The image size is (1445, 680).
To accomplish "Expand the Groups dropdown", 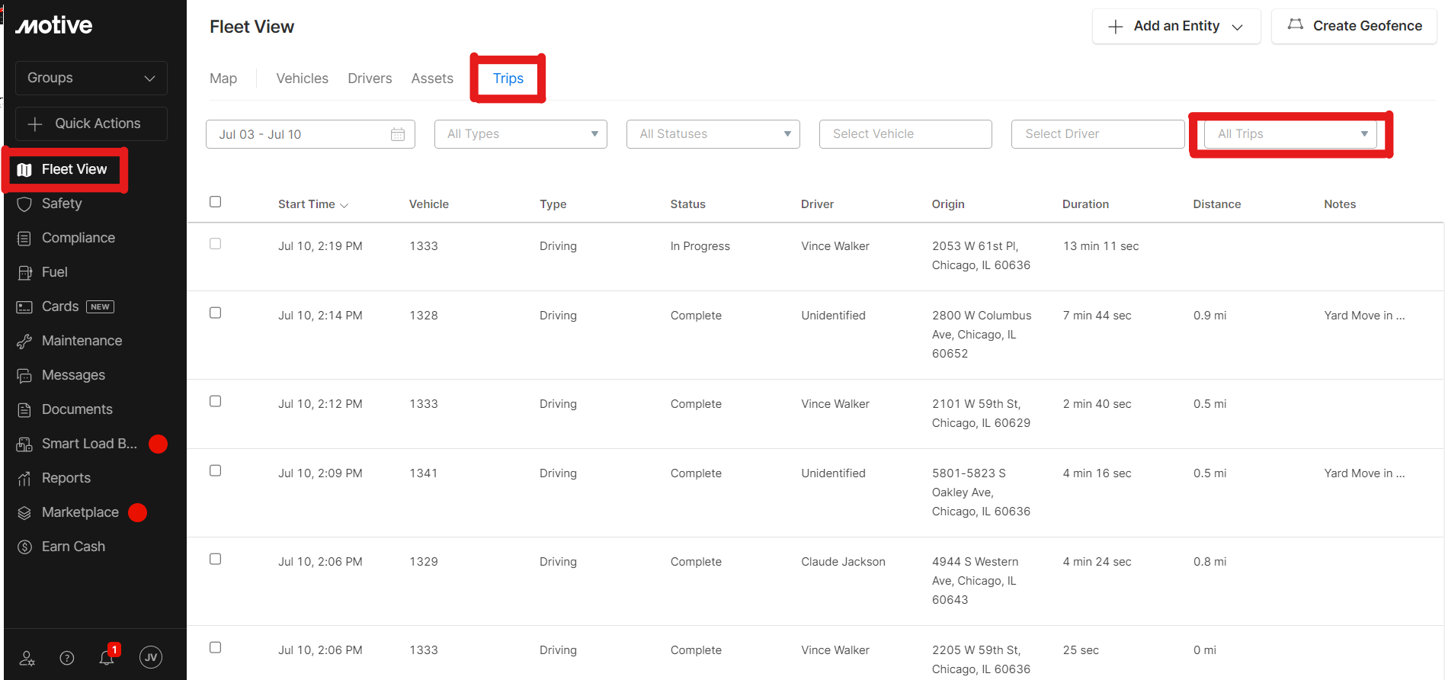I will click(91, 78).
